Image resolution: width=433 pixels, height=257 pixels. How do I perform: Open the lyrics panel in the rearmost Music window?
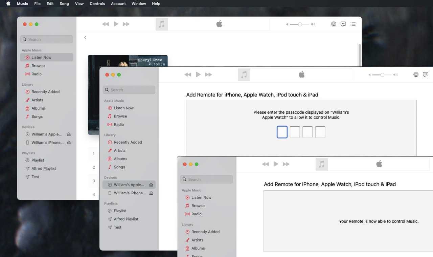343,24
